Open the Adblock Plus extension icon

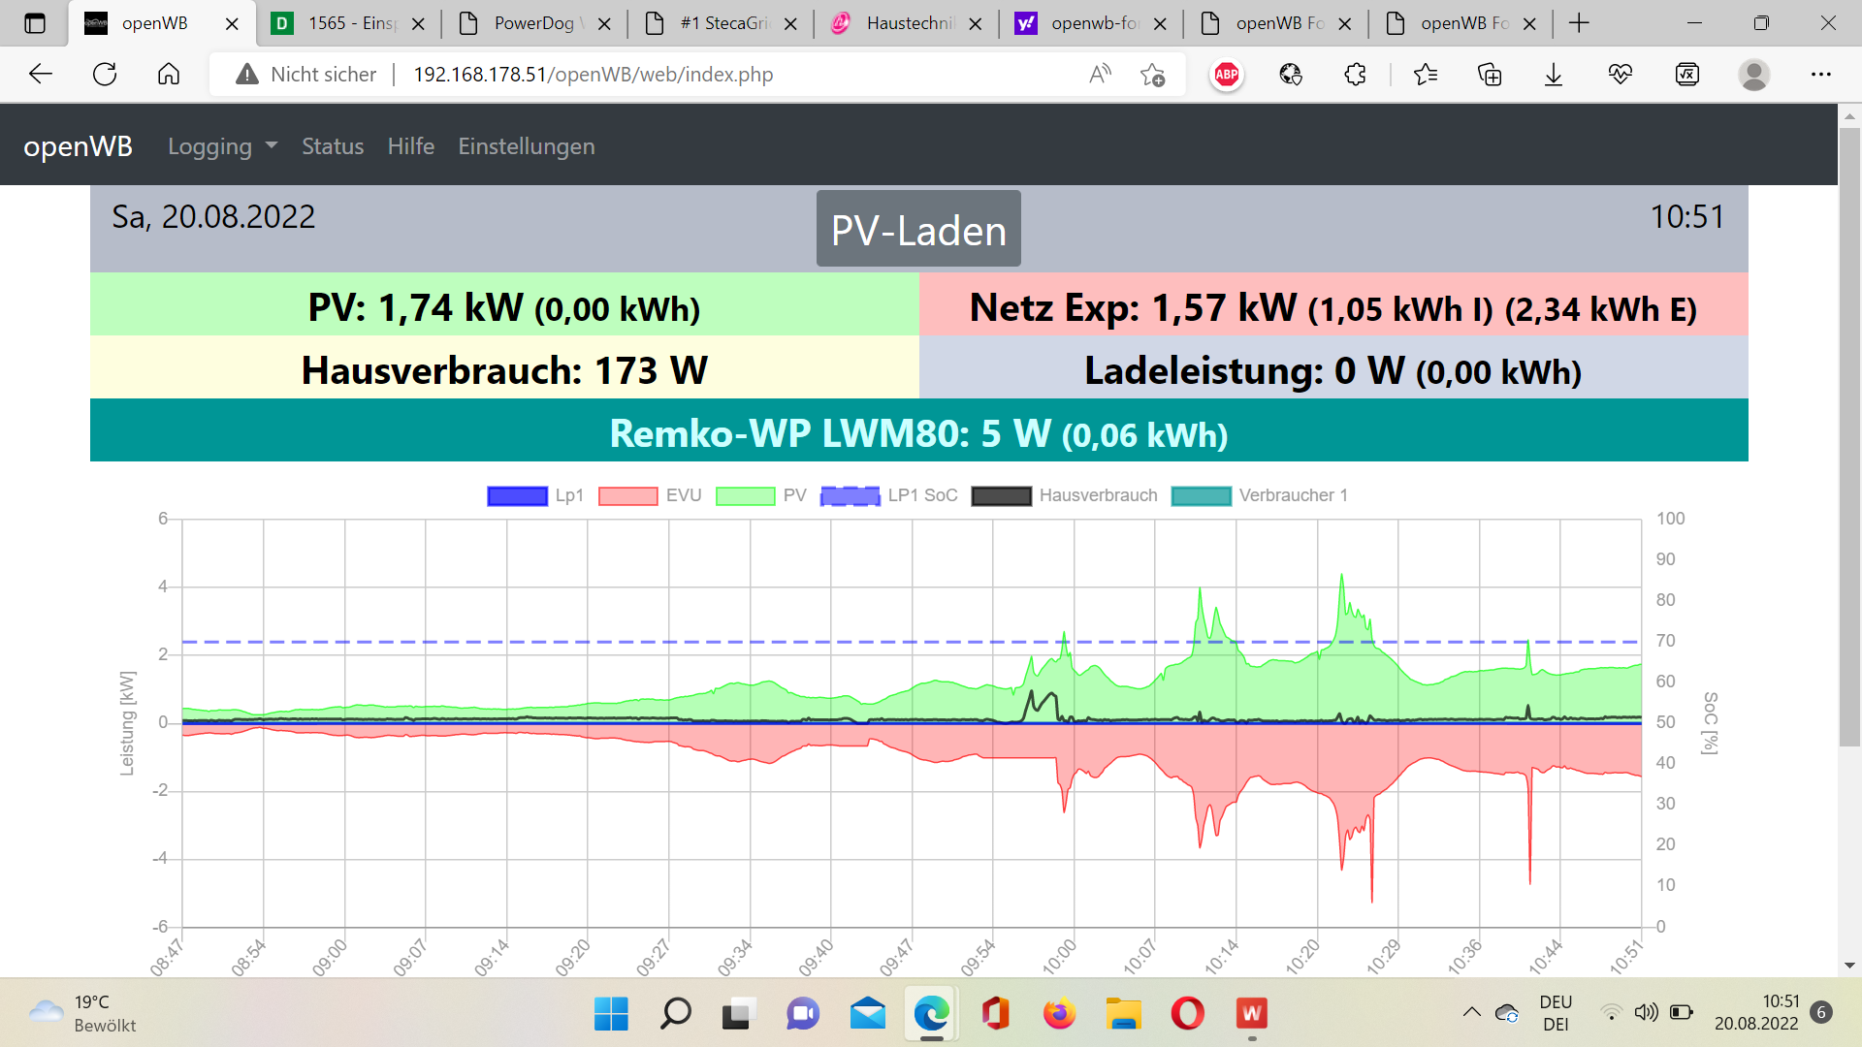[1227, 75]
